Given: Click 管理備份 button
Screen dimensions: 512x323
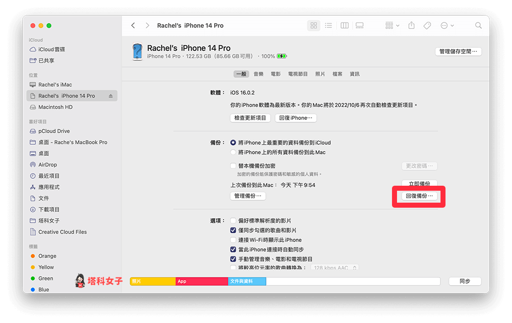Looking at the screenshot, I should click(x=248, y=196).
